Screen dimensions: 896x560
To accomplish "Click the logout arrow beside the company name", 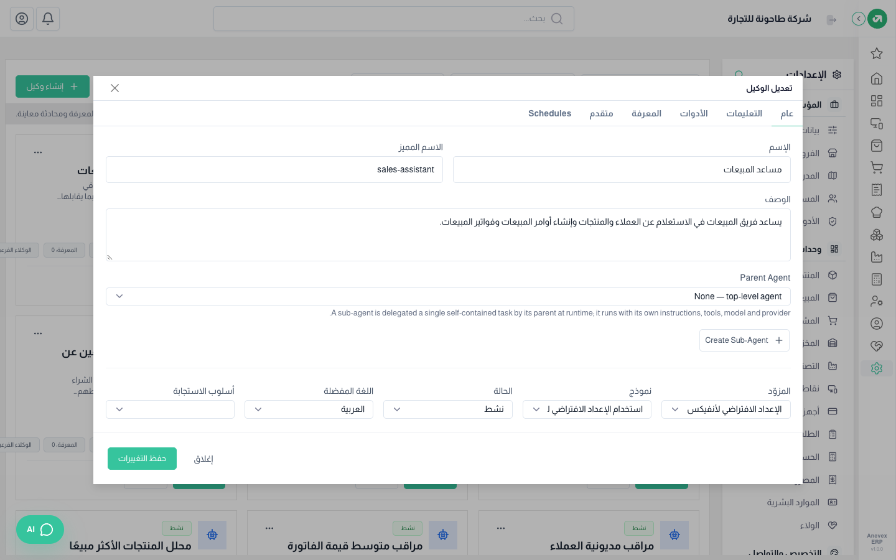I will point(831,19).
